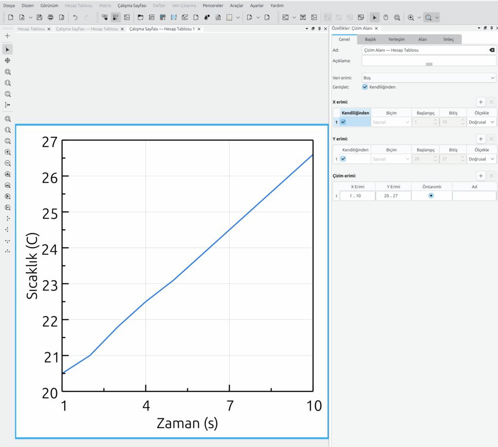Click the Açıklama description field

tap(429, 61)
